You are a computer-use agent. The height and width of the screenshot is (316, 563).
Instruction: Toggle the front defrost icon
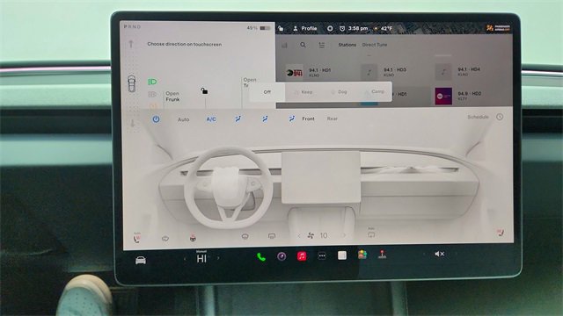245,236
